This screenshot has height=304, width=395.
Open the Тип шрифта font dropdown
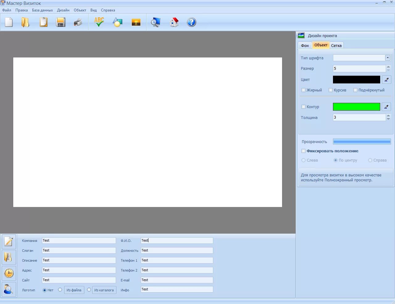[388, 58]
